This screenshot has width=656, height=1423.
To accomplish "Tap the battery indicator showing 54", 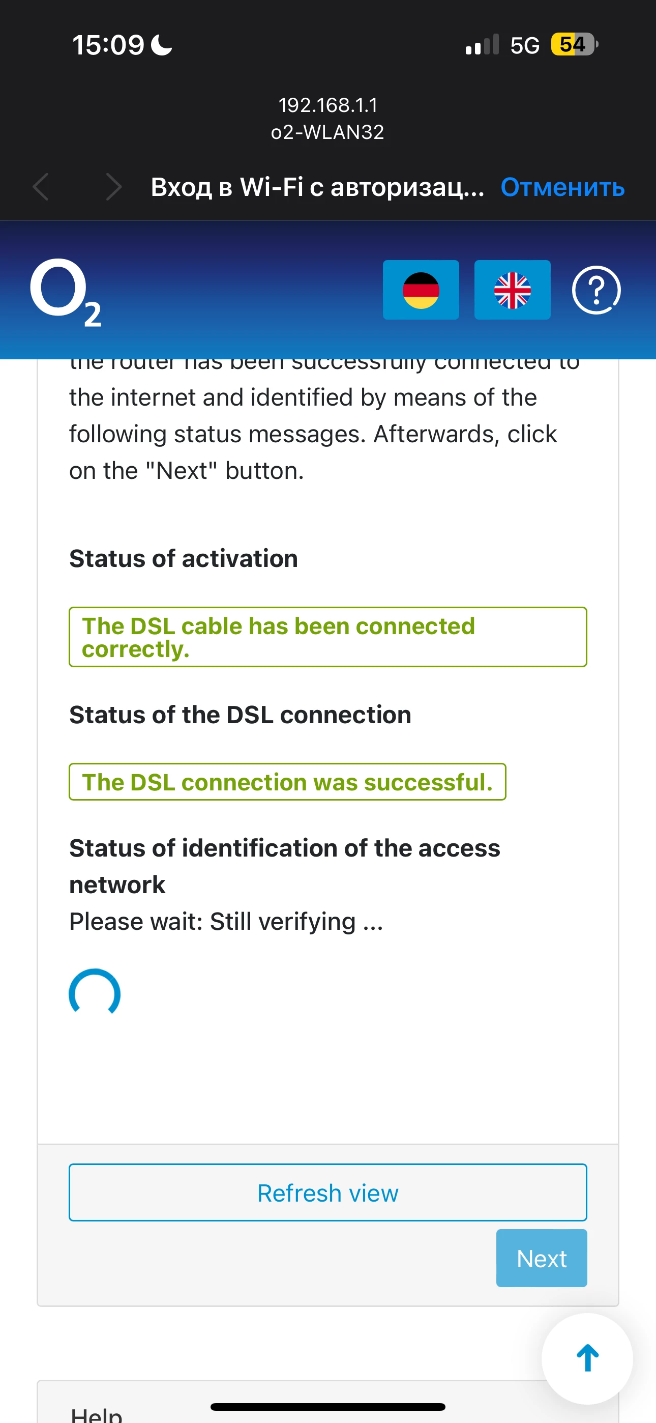I will (x=573, y=45).
